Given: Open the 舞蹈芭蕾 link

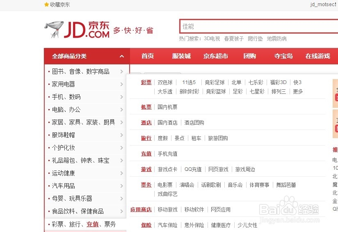Looking at the screenshot, I should click(286, 185).
